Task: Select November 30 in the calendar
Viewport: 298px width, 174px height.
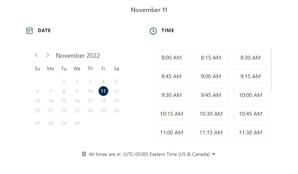Action: [x=77, y=123]
